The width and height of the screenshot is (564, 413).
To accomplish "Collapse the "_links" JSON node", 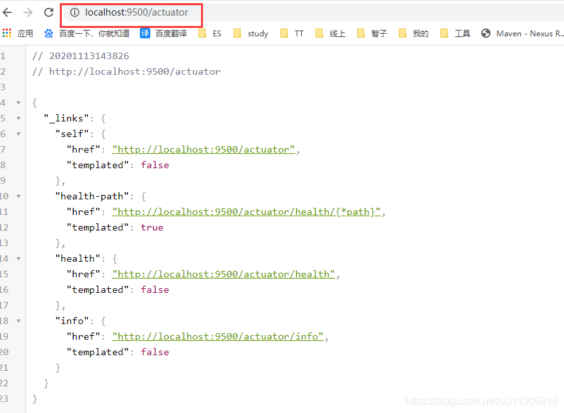I will (18, 118).
